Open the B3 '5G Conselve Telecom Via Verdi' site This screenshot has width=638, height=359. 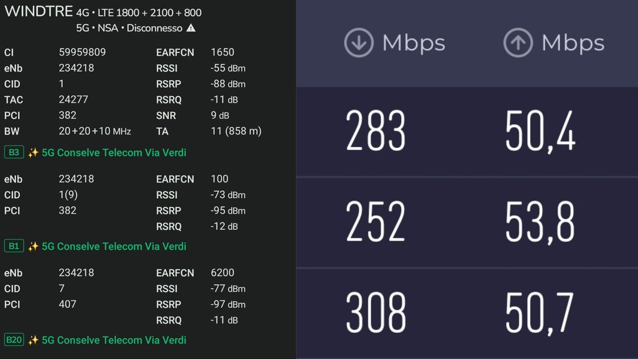tap(113, 152)
